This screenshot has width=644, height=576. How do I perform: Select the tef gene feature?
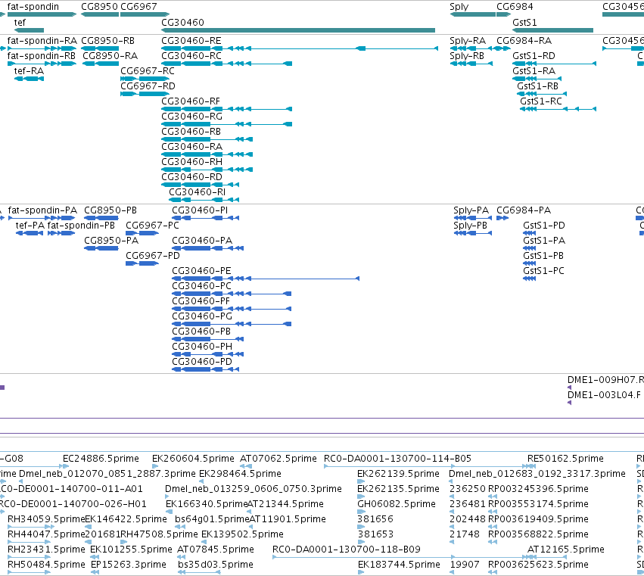[29, 30]
